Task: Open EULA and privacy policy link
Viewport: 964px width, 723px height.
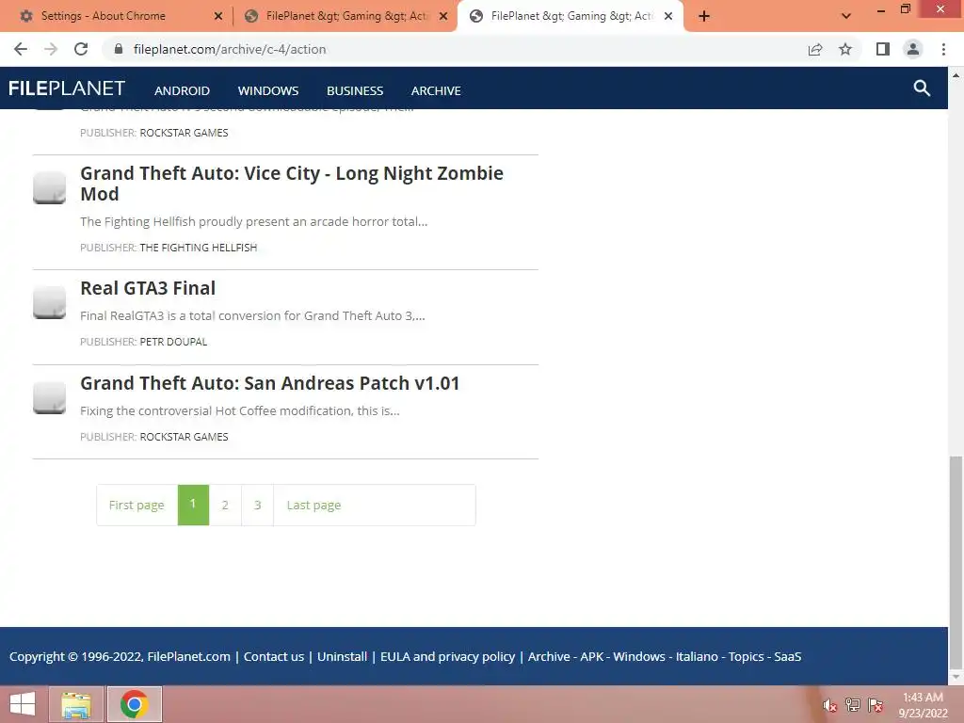Action: [x=447, y=656]
